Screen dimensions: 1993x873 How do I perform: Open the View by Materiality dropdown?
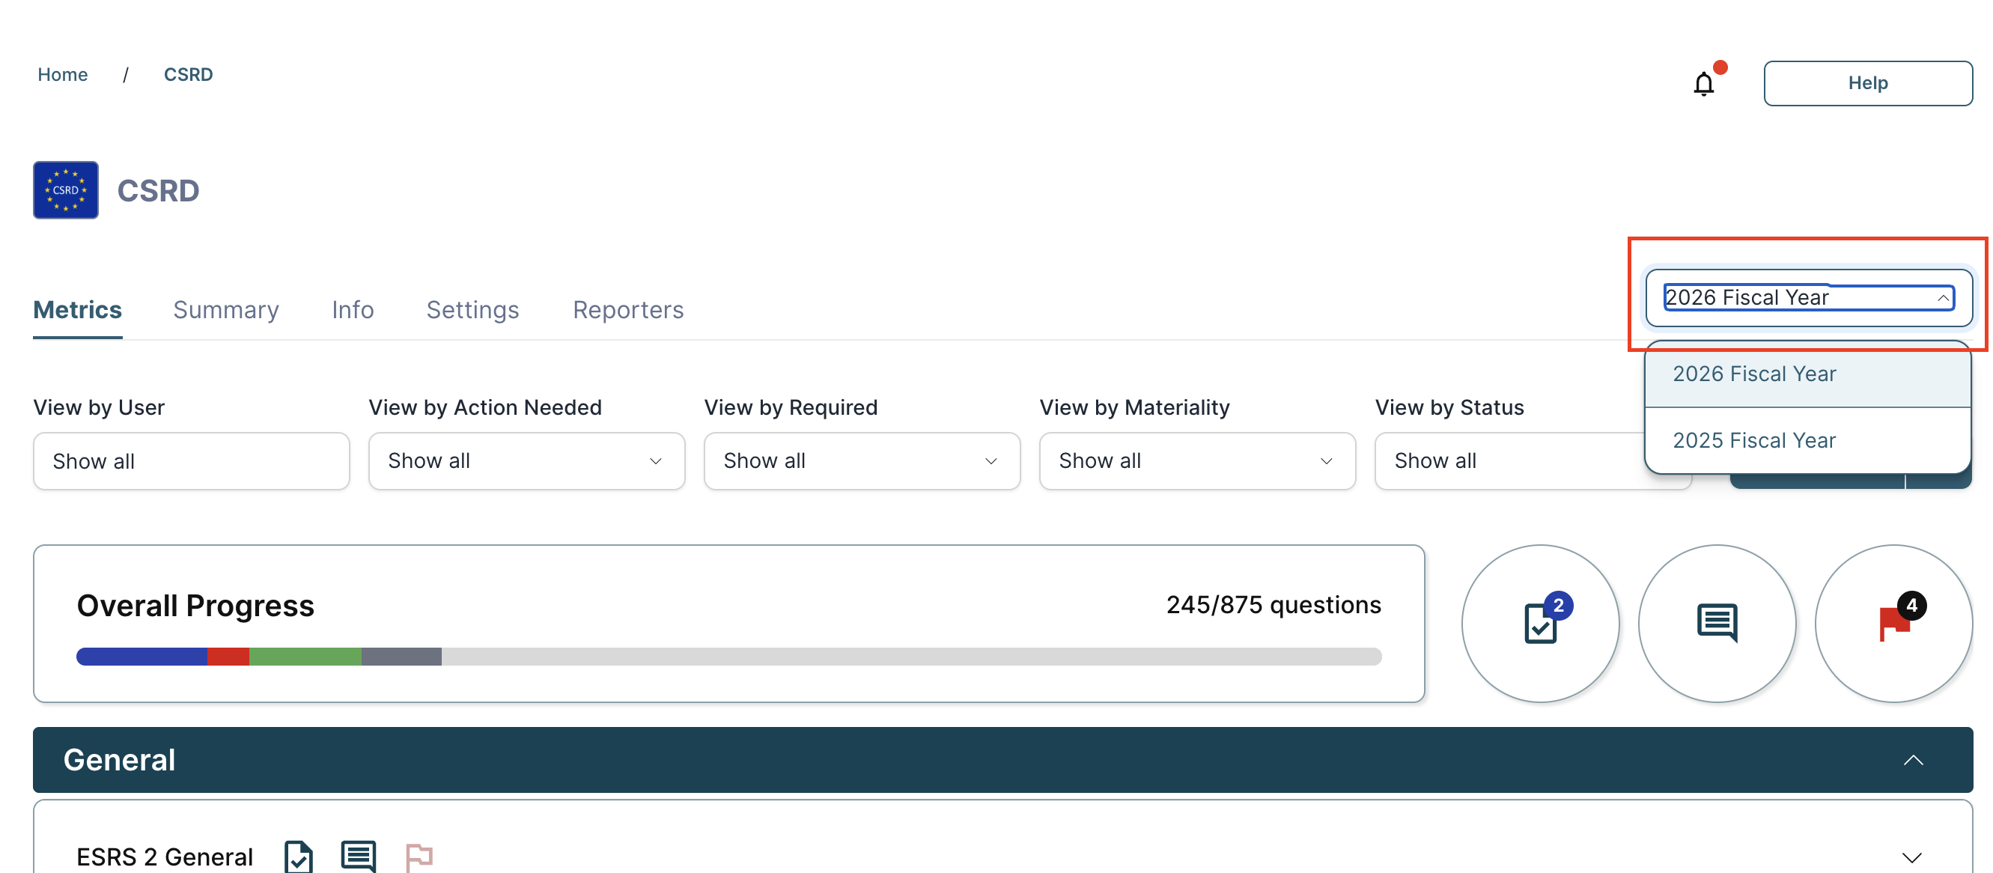[x=1197, y=461]
